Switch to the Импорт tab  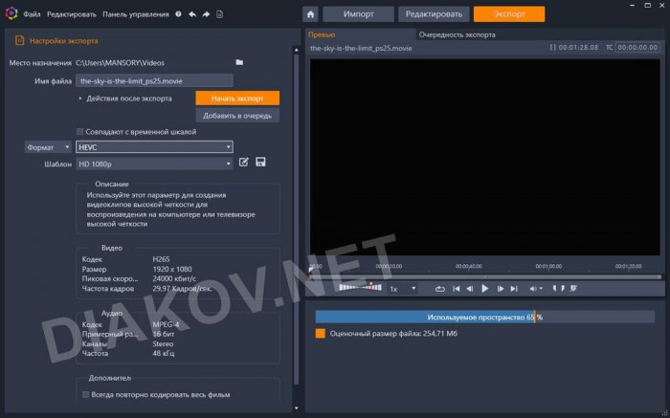click(x=359, y=14)
